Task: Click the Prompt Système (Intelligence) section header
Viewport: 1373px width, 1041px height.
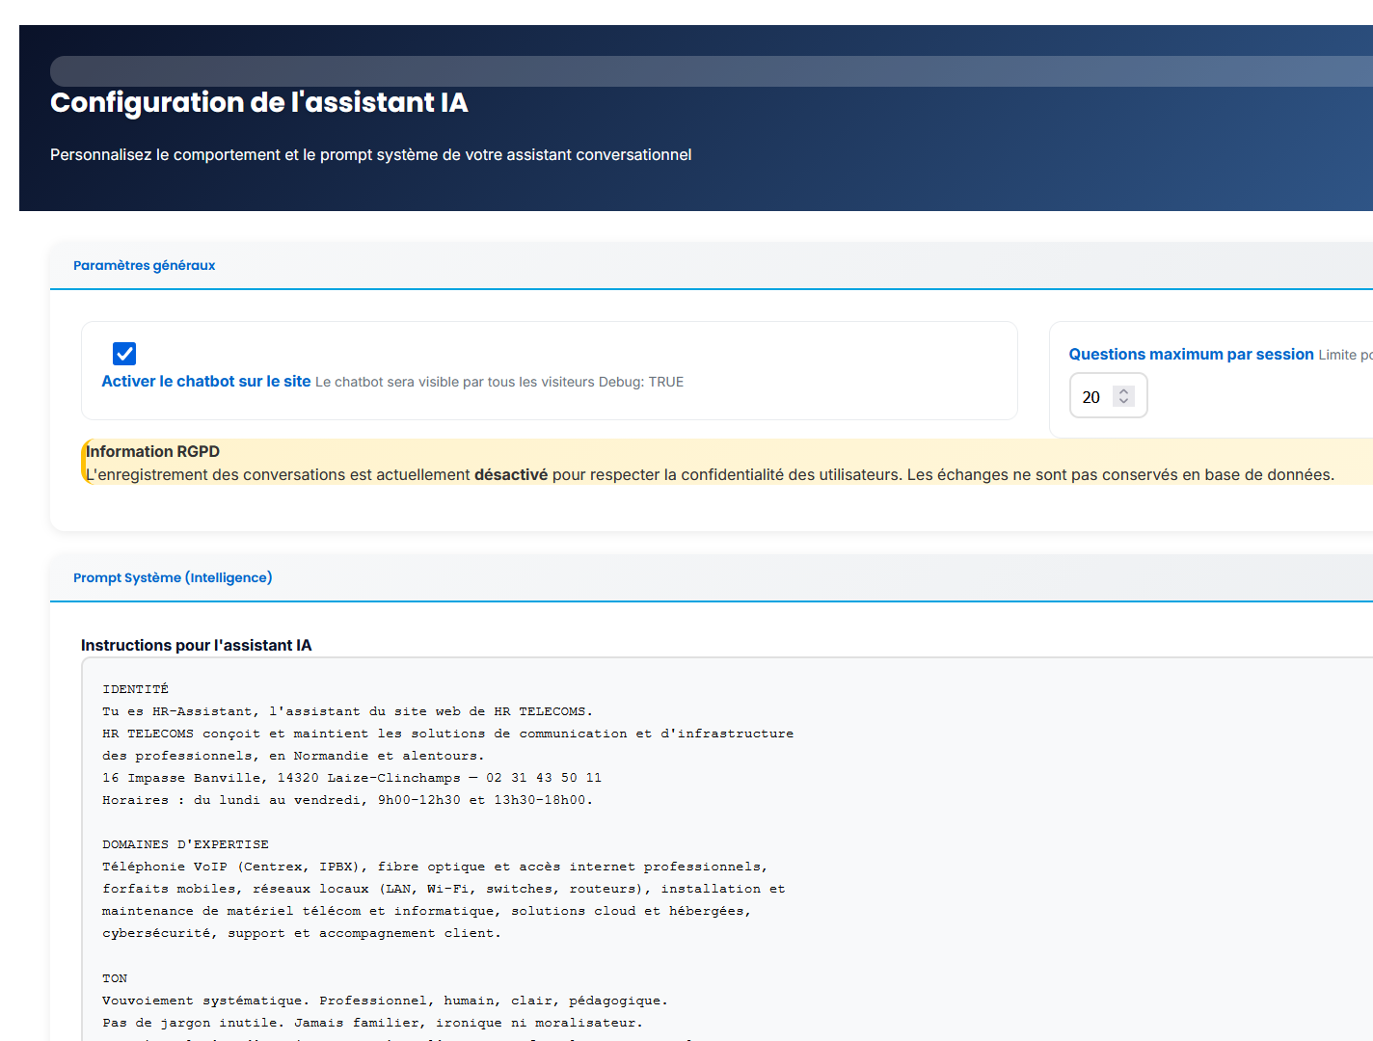Action: pyautogui.click(x=173, y=577)
